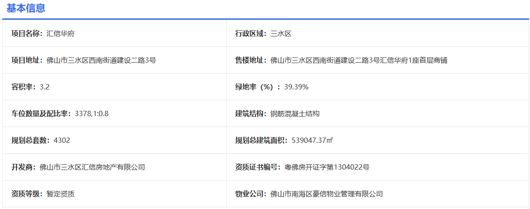Select property company 佛山市南海区豪信物业管理有限公司

click(327, 194)
